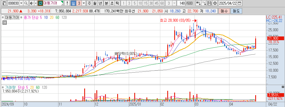This screenshot has width=285, height=107.
Task: Click the 최우선 best quote label
Action: tap(130, 11)
